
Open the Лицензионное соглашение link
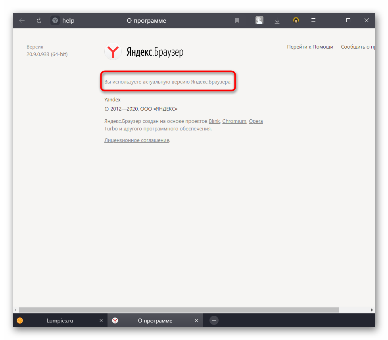click(136, 140)
